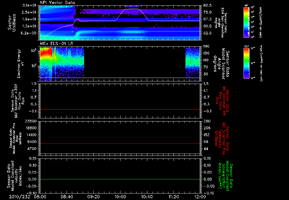
Task: Click the 18800 scanner position tick
Action: [x=31, y=128]
